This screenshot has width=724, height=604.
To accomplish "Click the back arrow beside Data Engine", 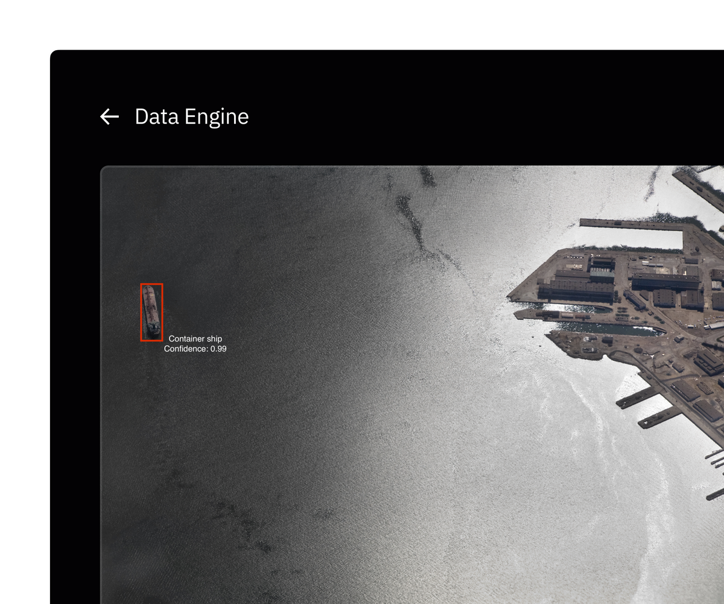I will click(x=109, y=116).
